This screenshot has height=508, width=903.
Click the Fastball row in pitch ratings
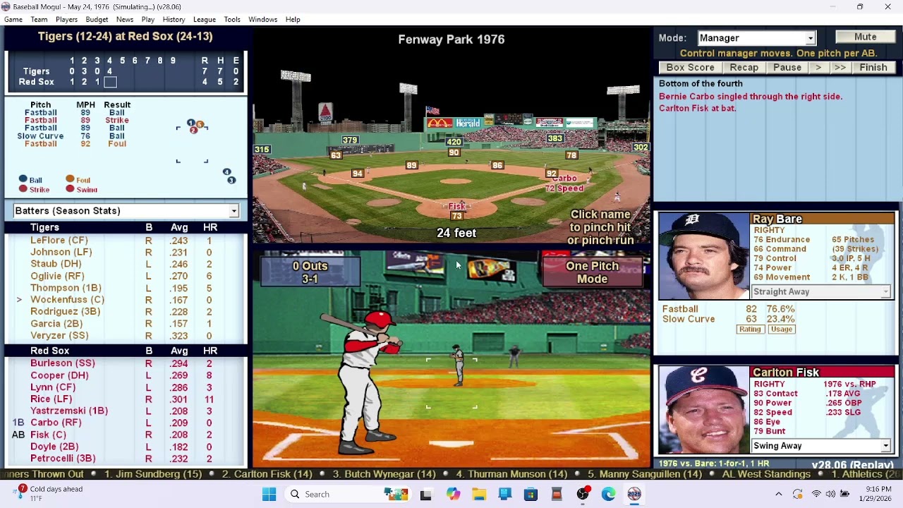tap(728, 309)
